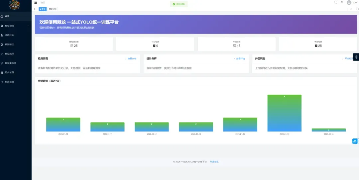359x180 pixels.
Task: Open the 开源社区 footer link
Action: [x=214, y=162]
